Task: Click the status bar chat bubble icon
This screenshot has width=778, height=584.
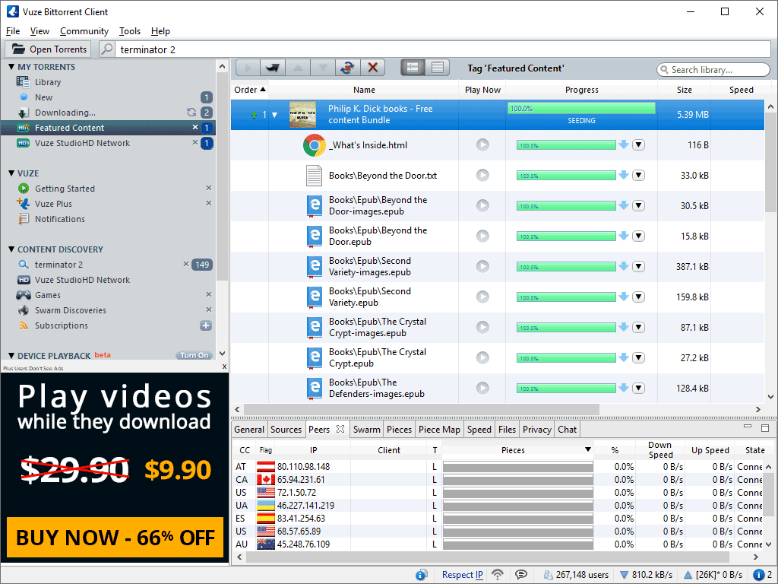Action: (521, 575)
